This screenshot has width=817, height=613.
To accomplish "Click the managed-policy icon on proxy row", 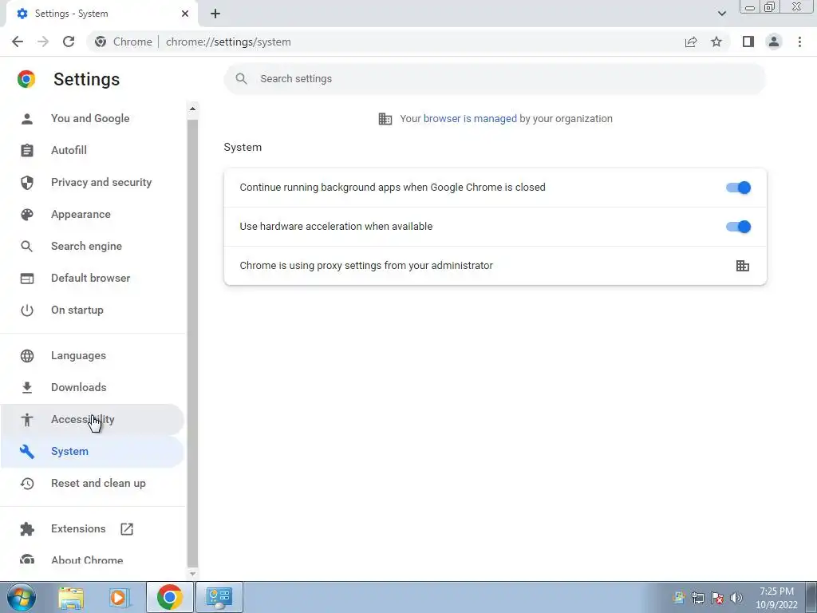I will click(743, 266).
